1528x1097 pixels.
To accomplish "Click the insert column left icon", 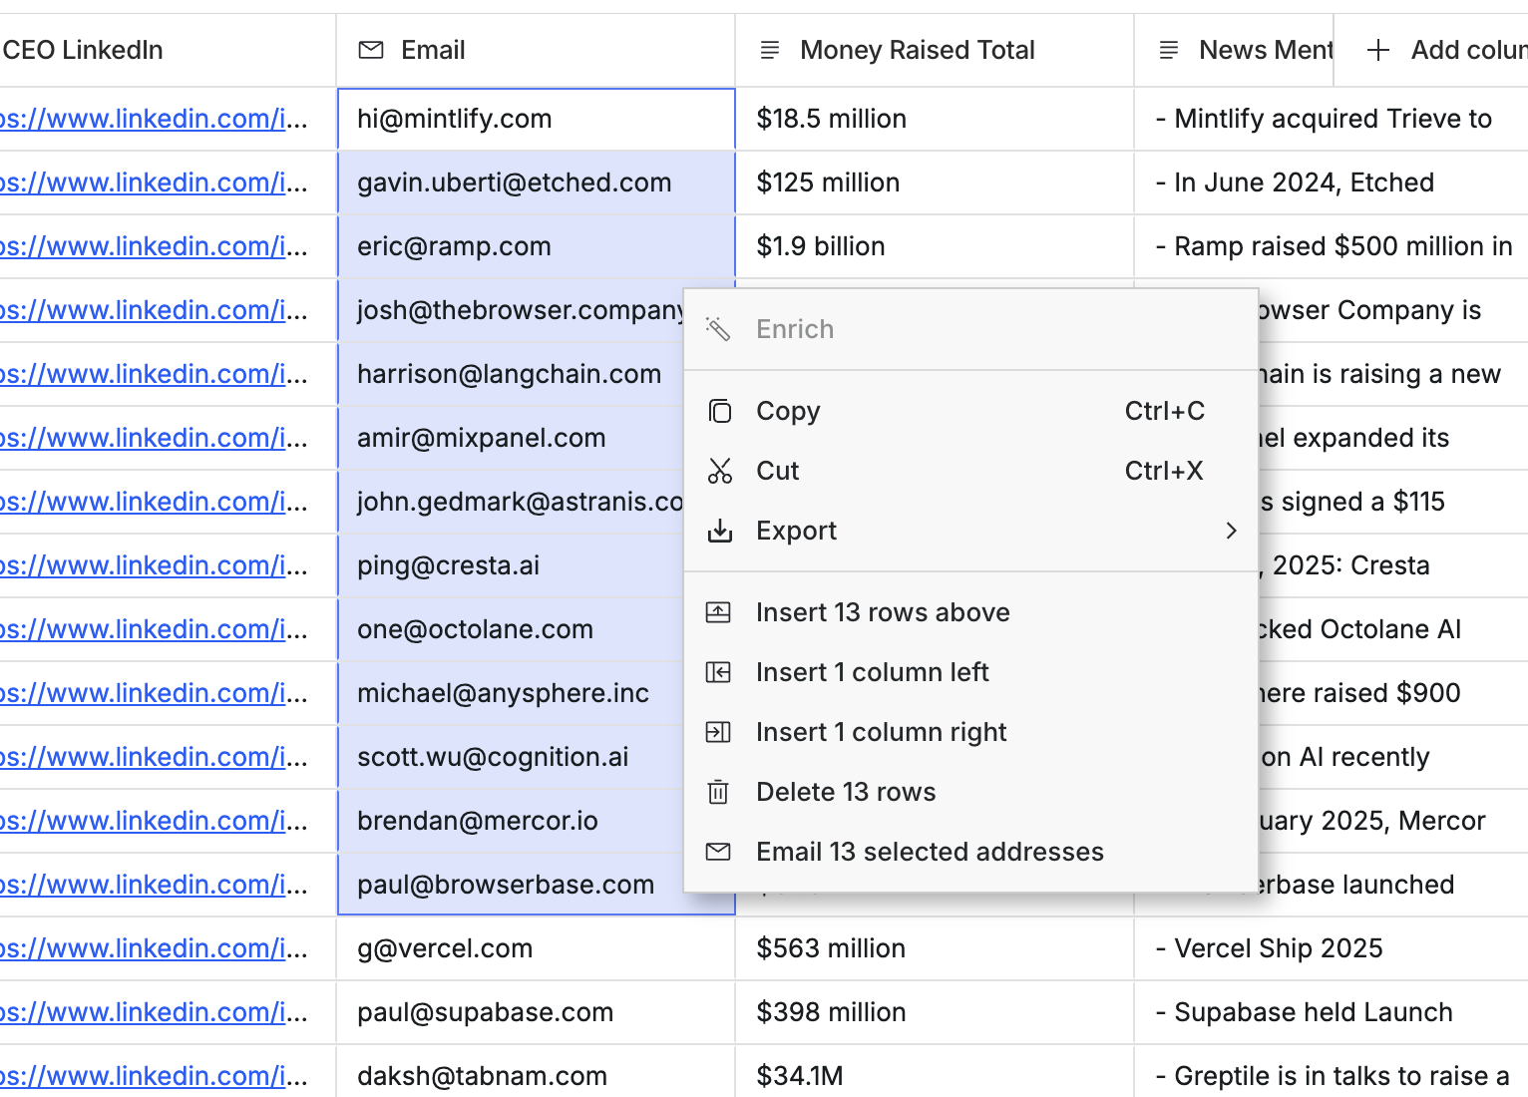I will (718, 672).
